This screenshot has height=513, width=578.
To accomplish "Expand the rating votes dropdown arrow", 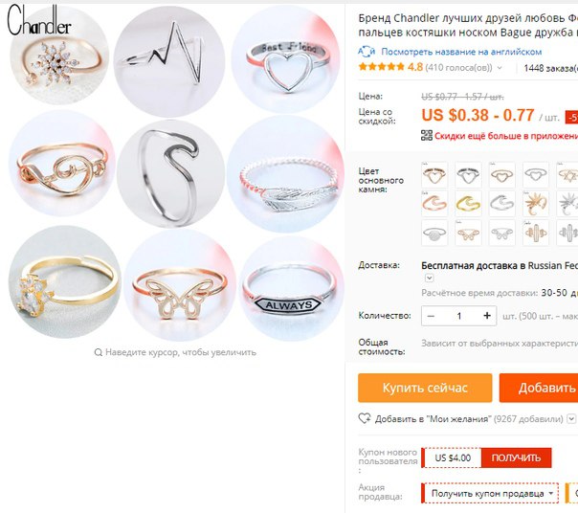I will click(x=500, y=68).
